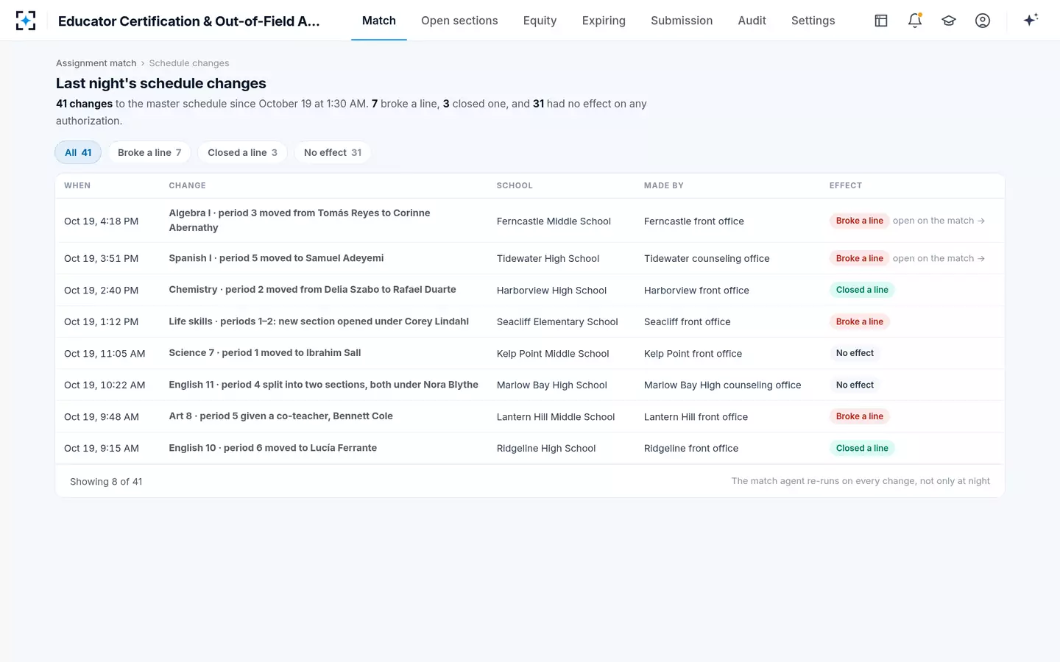Select the All 41 filter chip

point(78,152)
